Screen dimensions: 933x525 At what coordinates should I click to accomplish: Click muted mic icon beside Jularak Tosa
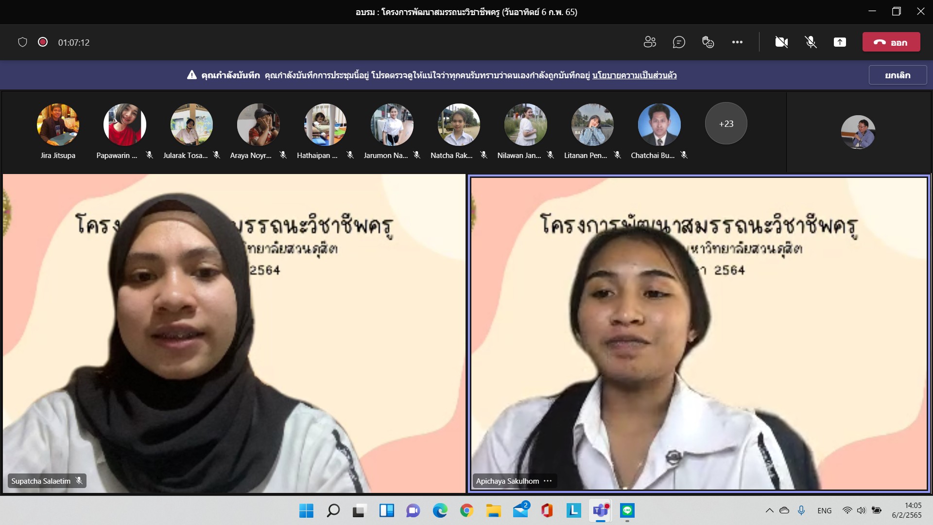(x=217, y=155)
